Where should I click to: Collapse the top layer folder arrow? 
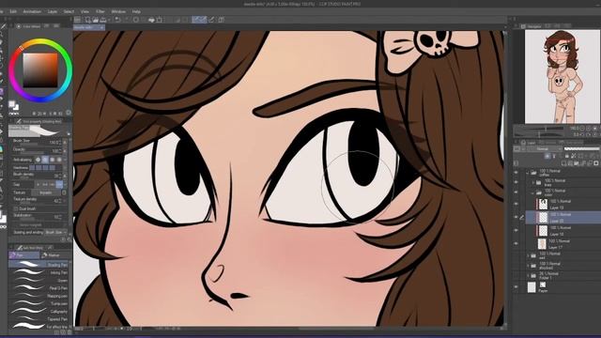[x=528, y=173]
